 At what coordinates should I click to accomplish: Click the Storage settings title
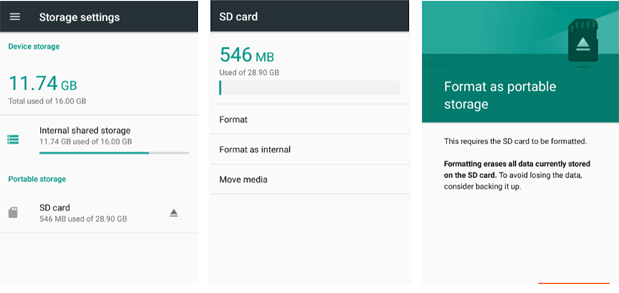pyautogui.click(x=79, y=17)
